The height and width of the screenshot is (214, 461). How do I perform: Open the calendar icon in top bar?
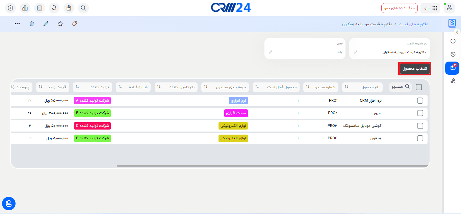tap(40, 8)
